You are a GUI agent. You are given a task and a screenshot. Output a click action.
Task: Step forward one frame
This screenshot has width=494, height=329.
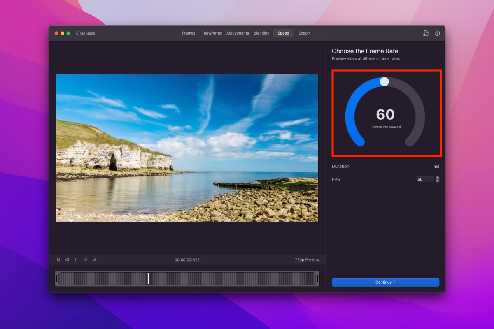[x=86, y=260]
